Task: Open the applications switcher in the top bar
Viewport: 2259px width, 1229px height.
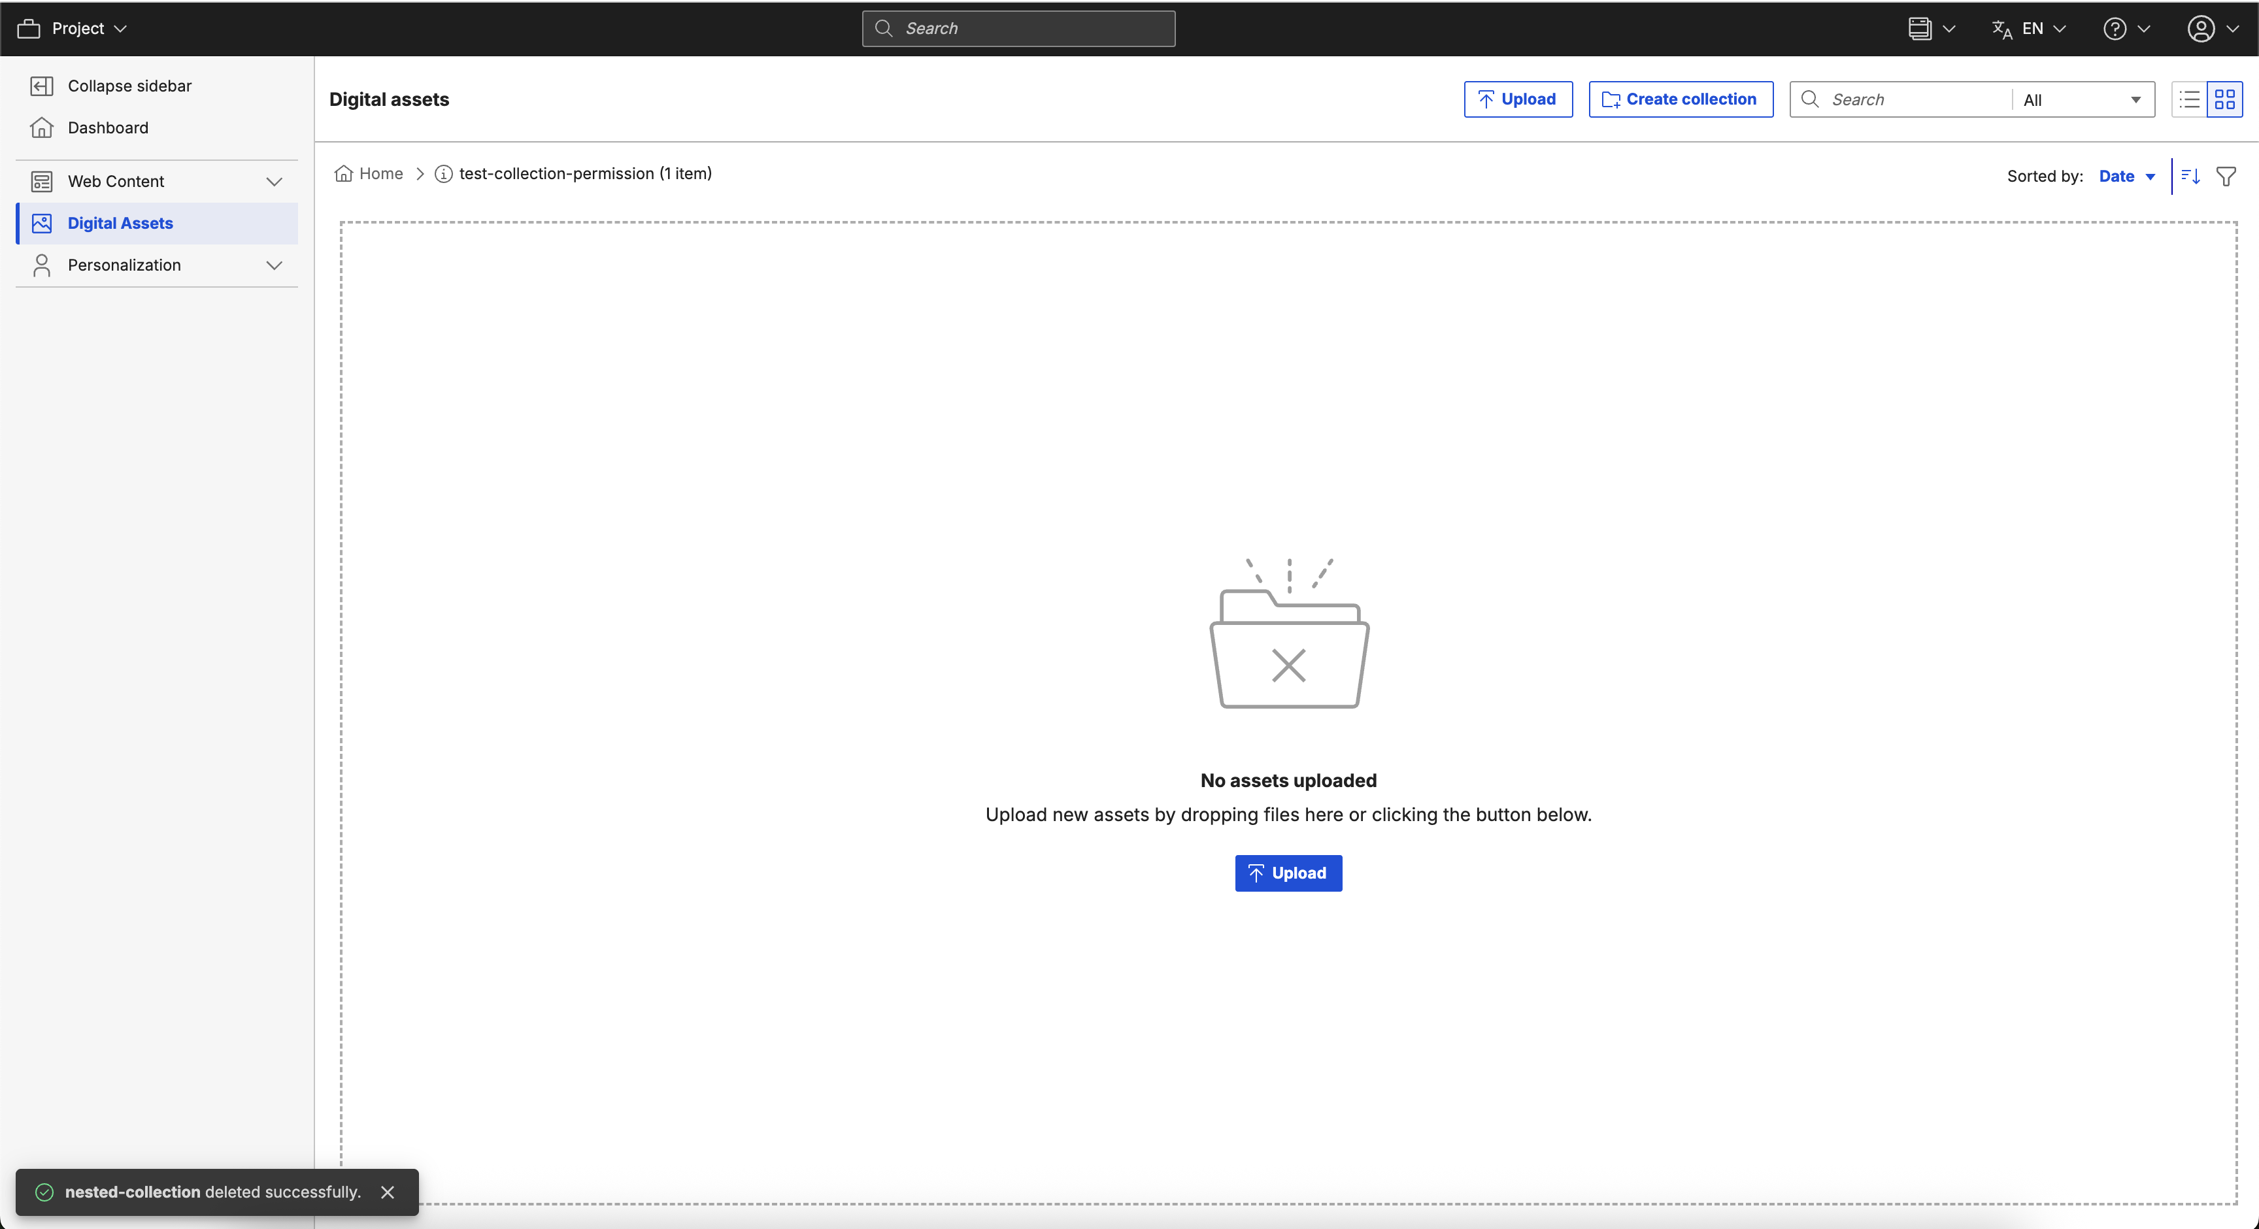Action: [1922, 28]
